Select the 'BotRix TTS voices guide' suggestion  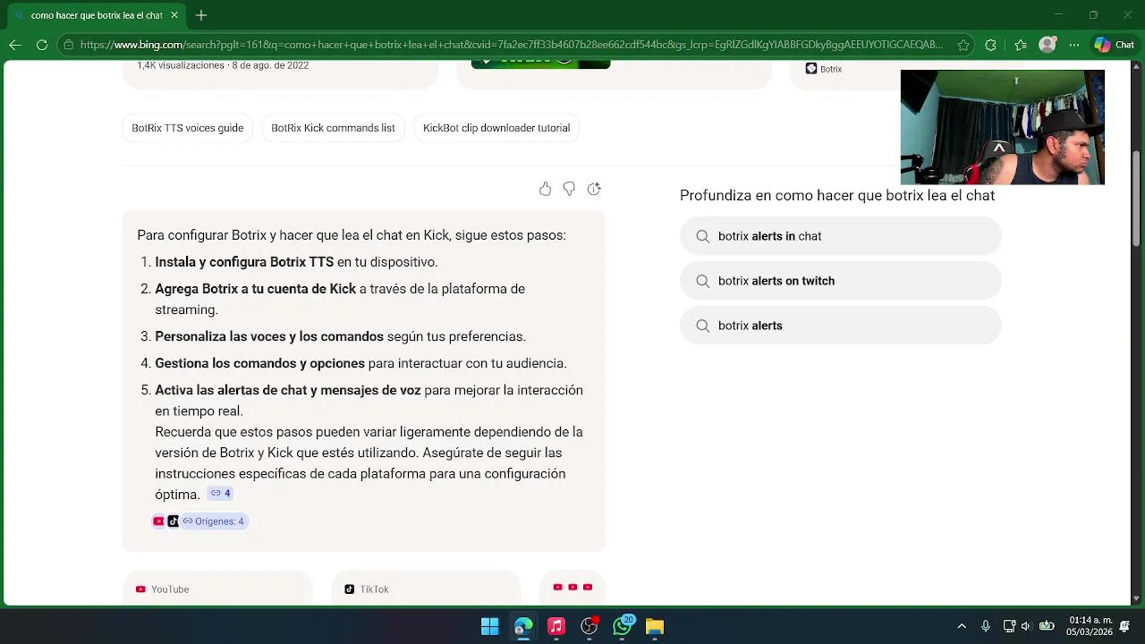coord(187,128)
